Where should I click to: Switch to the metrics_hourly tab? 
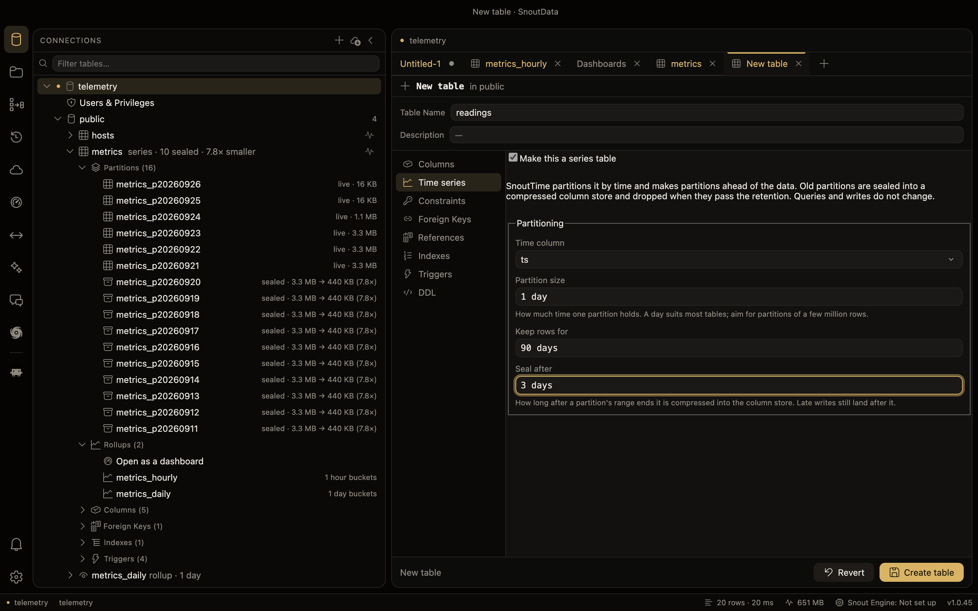point(516,63)
